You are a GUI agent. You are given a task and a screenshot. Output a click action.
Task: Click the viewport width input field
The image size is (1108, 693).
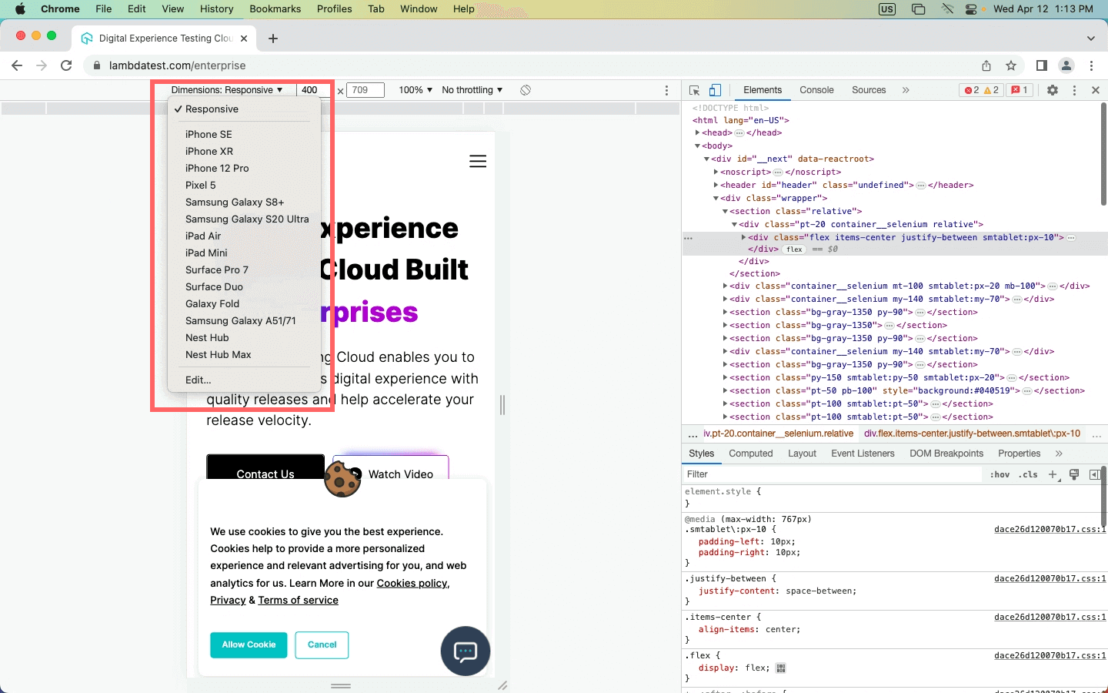311,90
